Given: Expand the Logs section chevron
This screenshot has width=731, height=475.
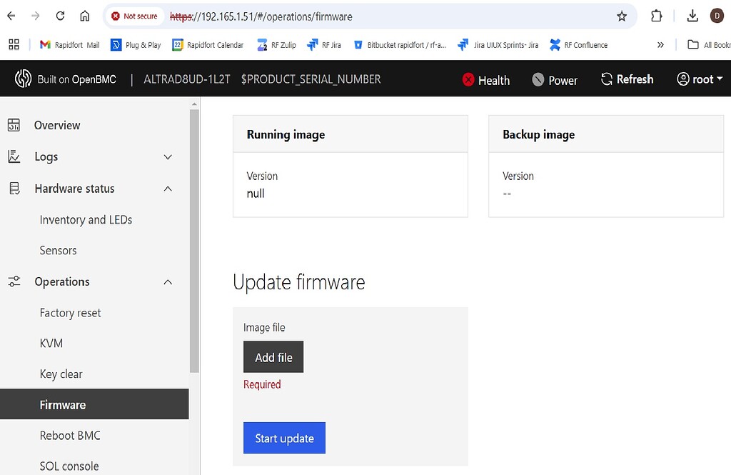Looking at the screenshot, I should (168, 156).
